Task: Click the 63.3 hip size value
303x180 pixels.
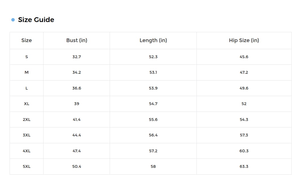Action: tap(244, 166)
